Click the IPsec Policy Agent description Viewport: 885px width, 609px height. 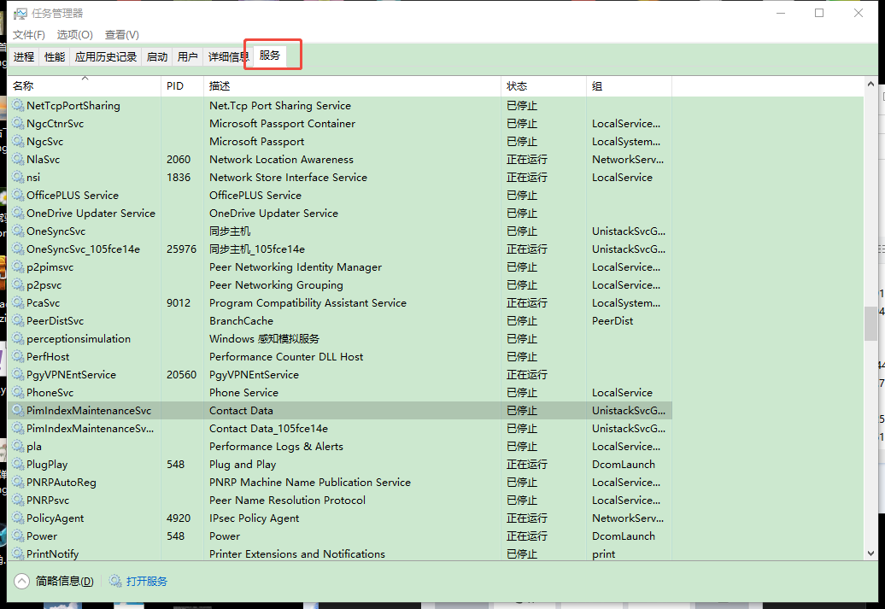click(254, 518)
